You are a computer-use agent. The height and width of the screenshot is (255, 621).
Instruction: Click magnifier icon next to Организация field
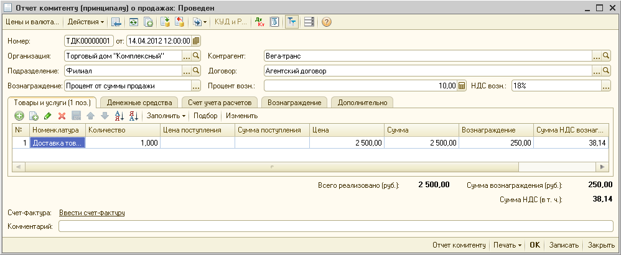click(196, 56)
